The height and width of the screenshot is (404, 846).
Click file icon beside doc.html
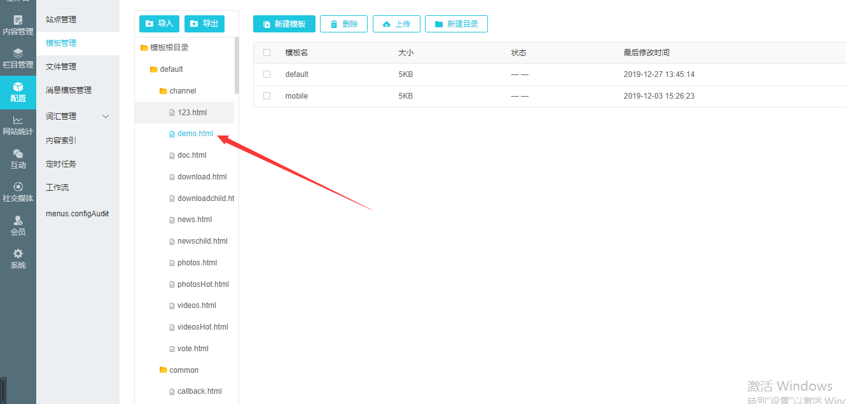point(172,155)
